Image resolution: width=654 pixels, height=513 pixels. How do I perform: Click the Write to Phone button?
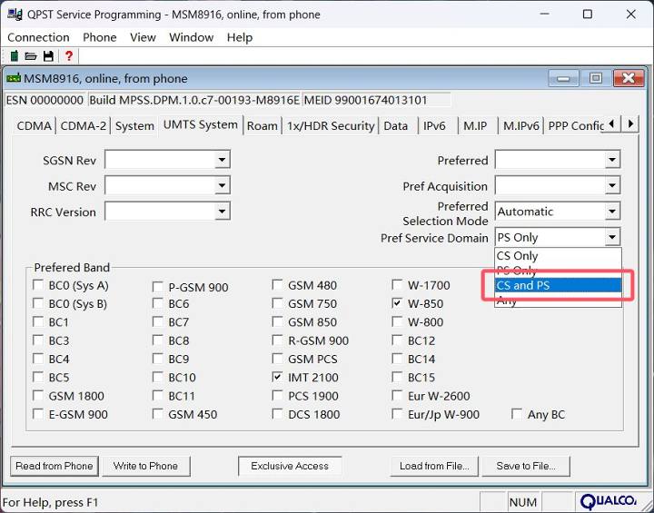point(145,466)
